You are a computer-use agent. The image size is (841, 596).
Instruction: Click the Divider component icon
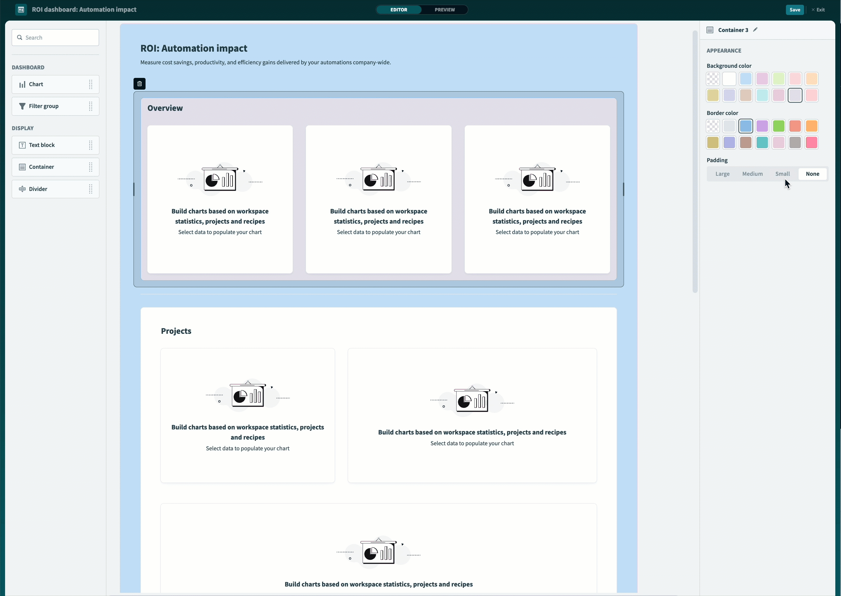(x=22, y=189)
